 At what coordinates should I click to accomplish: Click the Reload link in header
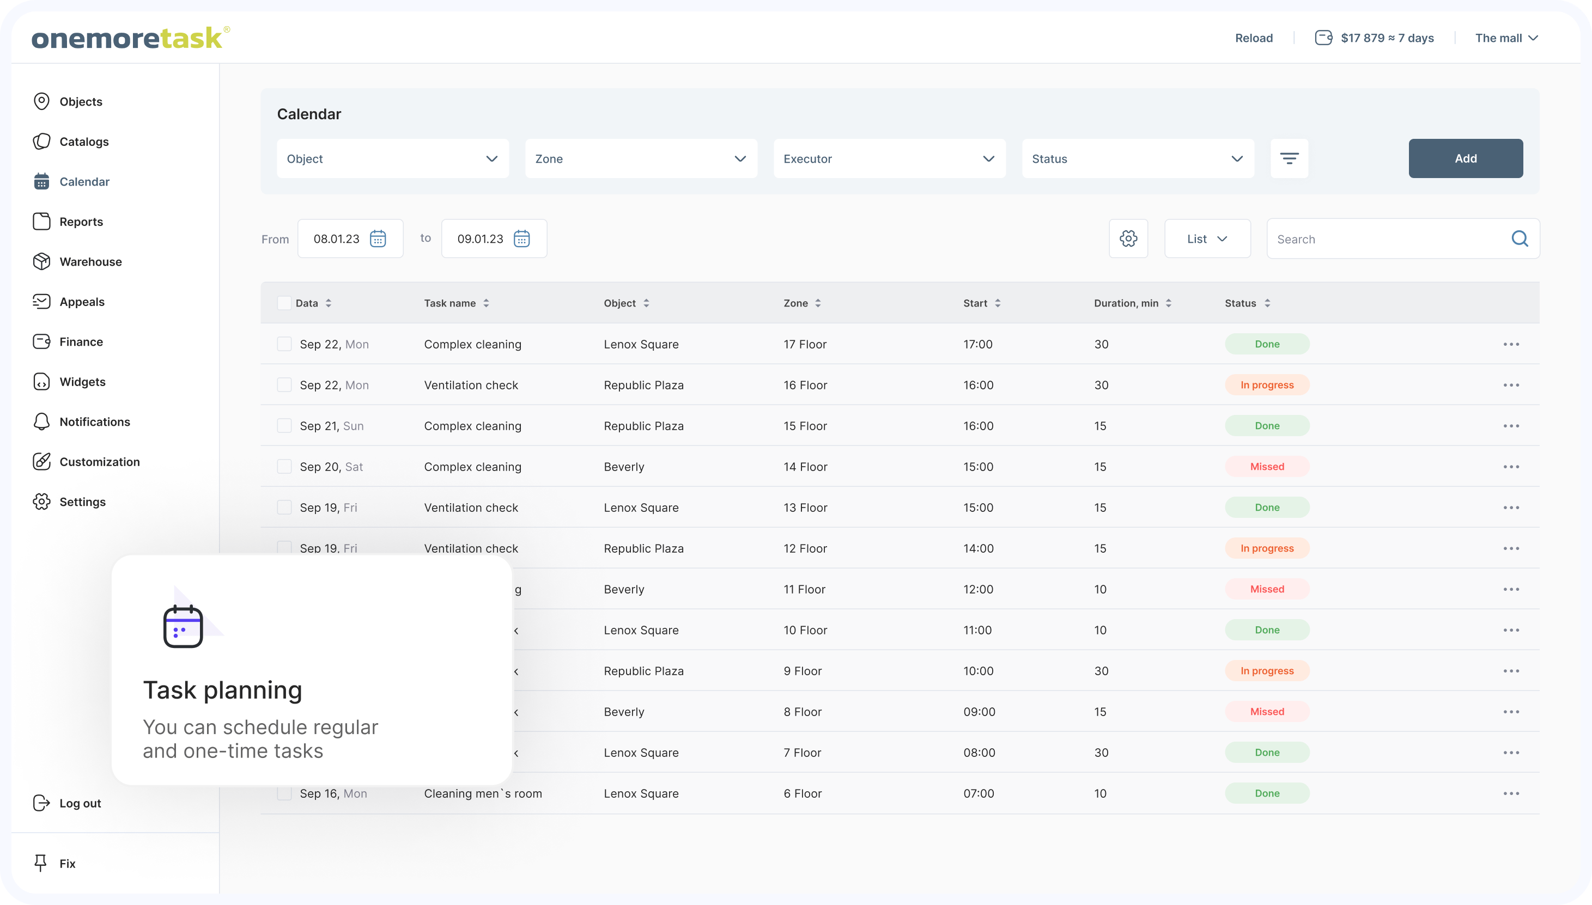click(x=1253, y=38)
